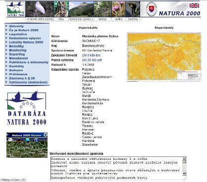Click the white bird header photo
This screenshot has height=182, width=207.
pos(40,9)
